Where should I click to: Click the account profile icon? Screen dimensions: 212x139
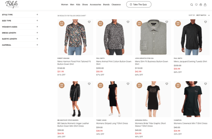[201, 5]
